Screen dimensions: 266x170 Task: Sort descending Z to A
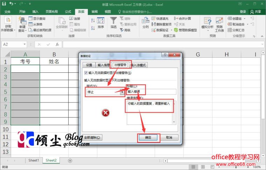tap(93, 28)
